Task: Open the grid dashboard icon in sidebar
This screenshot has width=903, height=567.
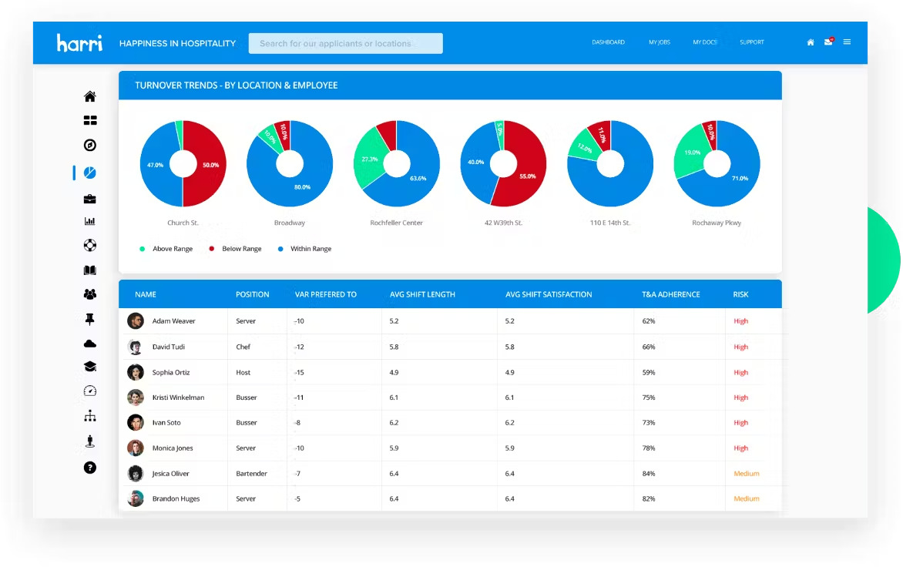Action: click(x=90, y=120)
